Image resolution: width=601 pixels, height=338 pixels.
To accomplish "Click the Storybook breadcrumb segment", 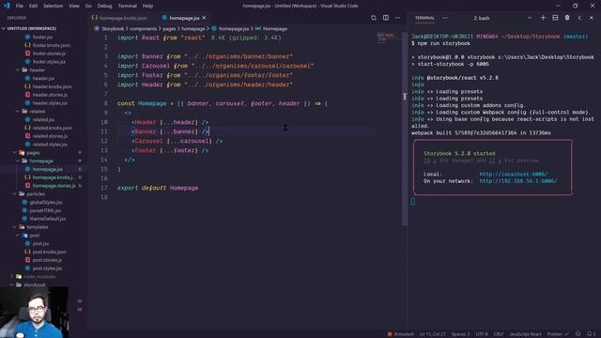I will [113, 29].
